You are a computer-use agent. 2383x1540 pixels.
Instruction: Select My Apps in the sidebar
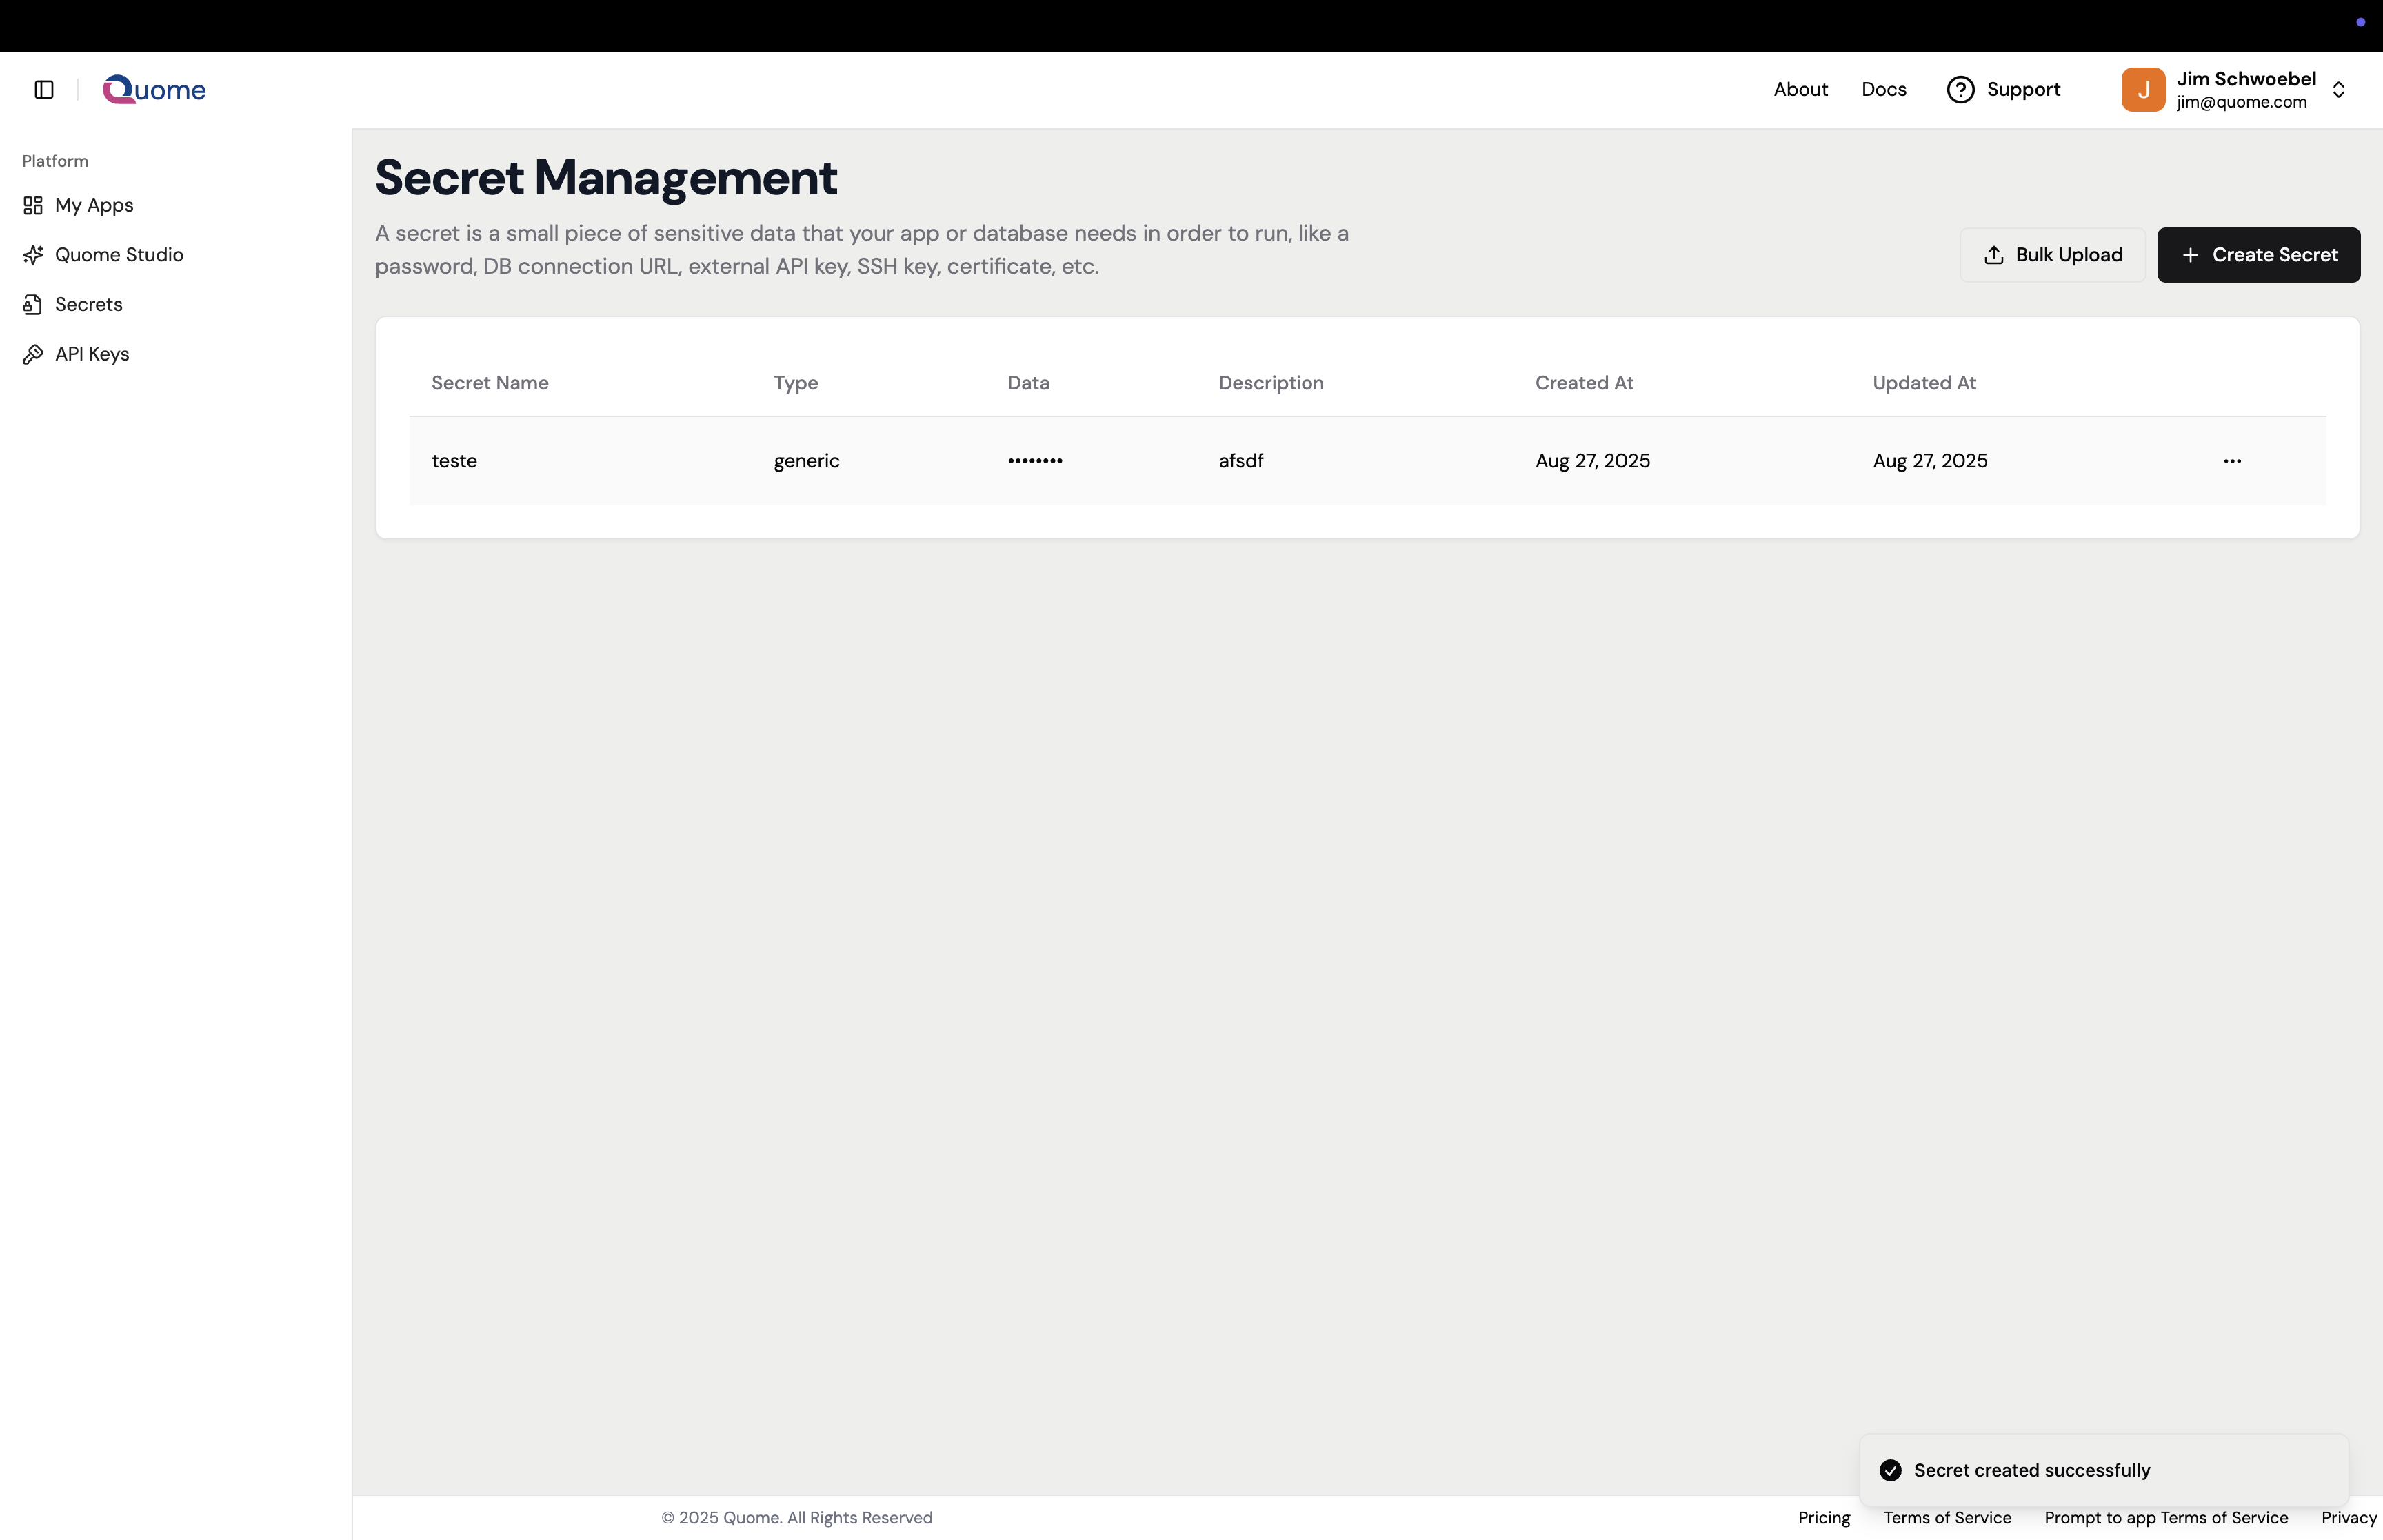93,205
